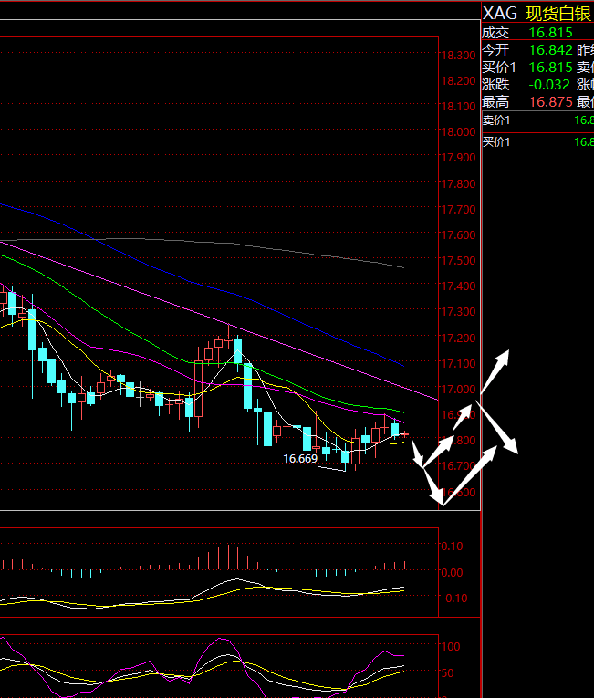
Task: Click the MACD 0.00 axis label
Action: 452,572
